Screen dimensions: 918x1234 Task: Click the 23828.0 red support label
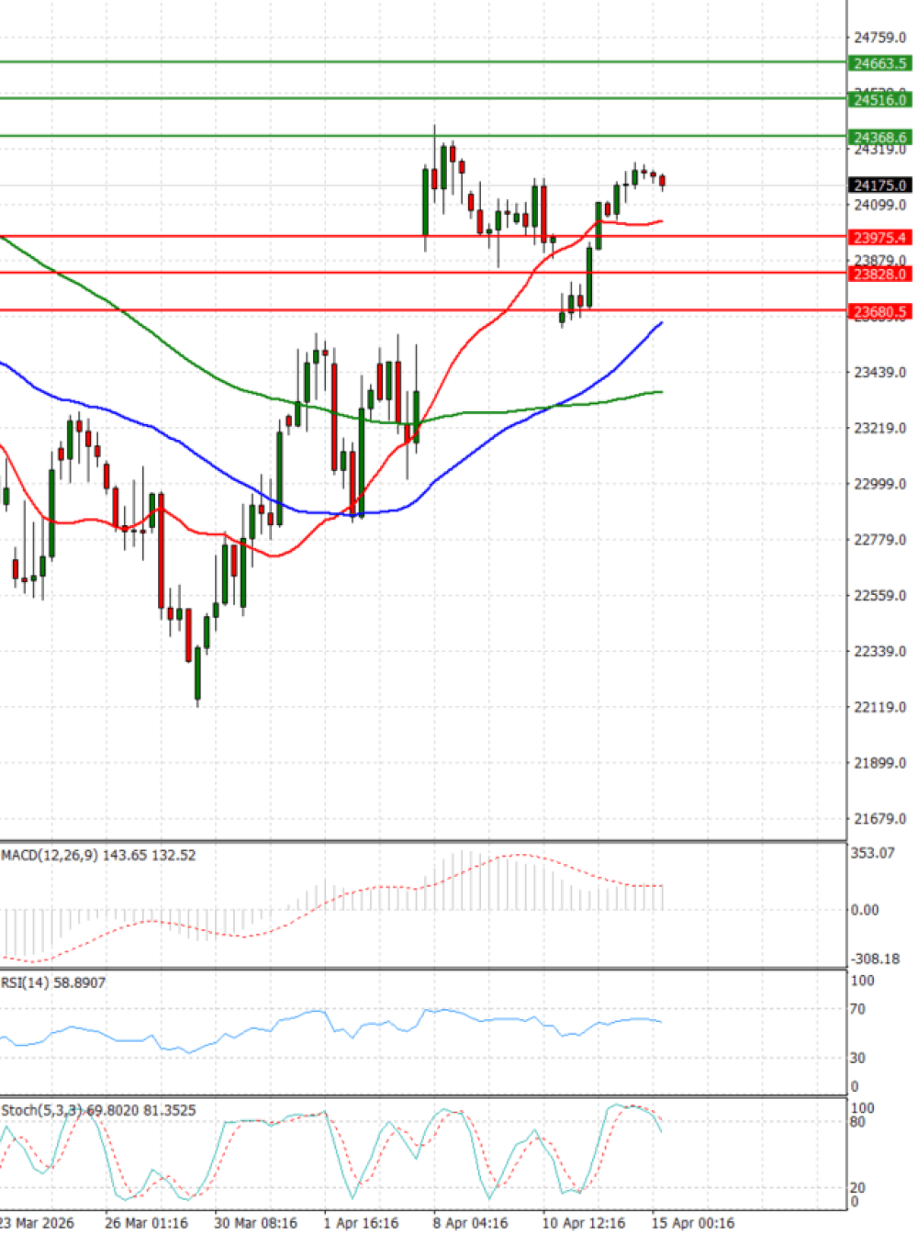879,274
